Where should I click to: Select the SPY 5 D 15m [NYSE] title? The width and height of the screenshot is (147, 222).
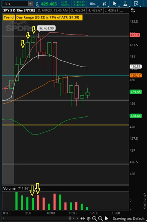click(19, 10)
